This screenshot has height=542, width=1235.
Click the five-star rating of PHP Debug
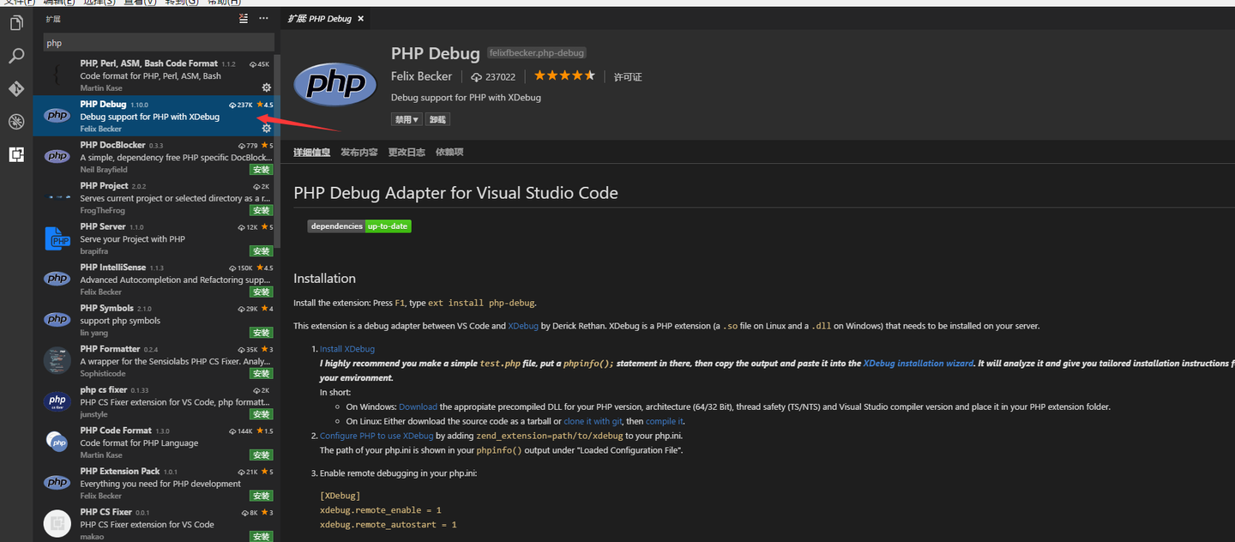[563, 75]
